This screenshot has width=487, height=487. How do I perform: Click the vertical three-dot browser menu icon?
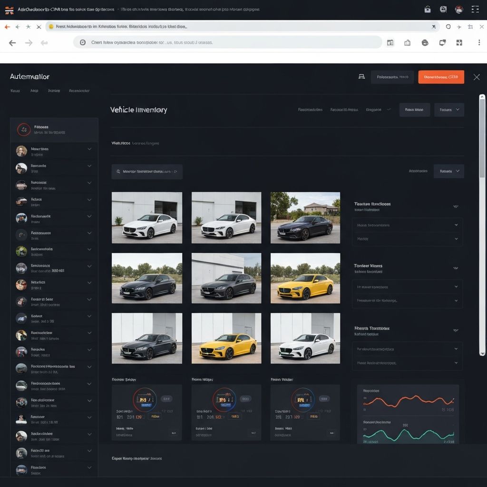pos(479,43)
